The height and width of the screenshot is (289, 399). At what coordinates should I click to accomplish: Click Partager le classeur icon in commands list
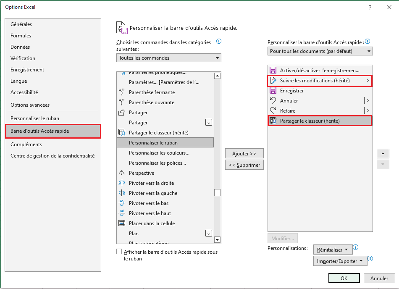pyautogui.click(x=122, y=133)
